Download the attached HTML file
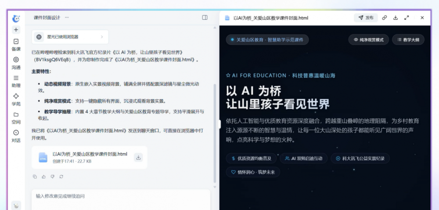 tap(138, 157)
